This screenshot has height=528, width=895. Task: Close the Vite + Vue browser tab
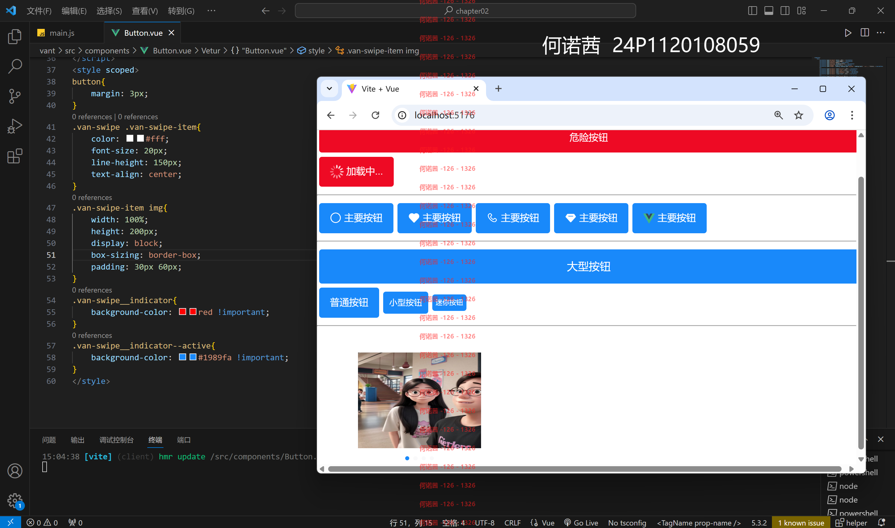pos(476,89)
